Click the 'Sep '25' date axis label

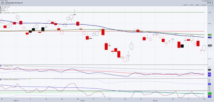[x=16, y=100]
